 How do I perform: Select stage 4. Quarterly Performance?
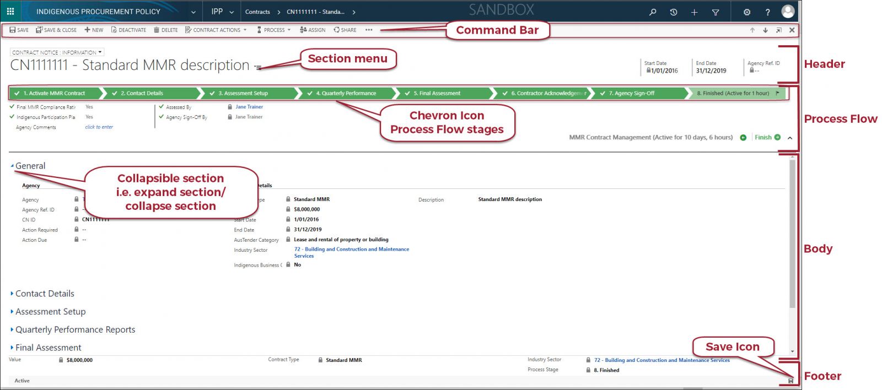347,93
